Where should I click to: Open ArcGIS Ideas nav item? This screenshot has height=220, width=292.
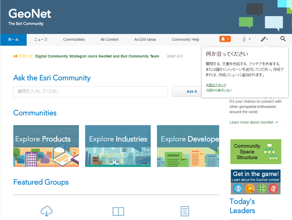tap(145, 40)
